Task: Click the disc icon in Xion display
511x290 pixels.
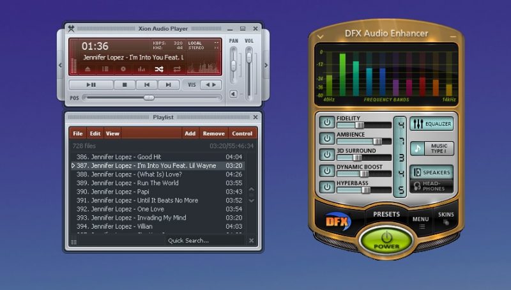Action: coord(123,69)
